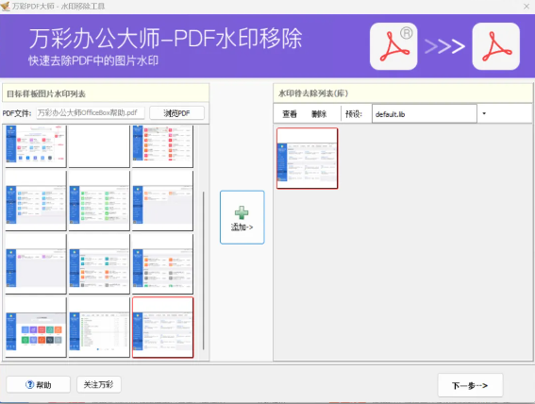Viewport: 535px width, 404px height.
Task: Click the source PDF icon with registered mark
Action: [393, 46]
